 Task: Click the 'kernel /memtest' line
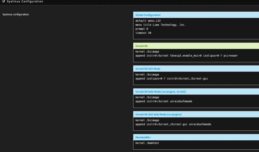tap(147, 143)
